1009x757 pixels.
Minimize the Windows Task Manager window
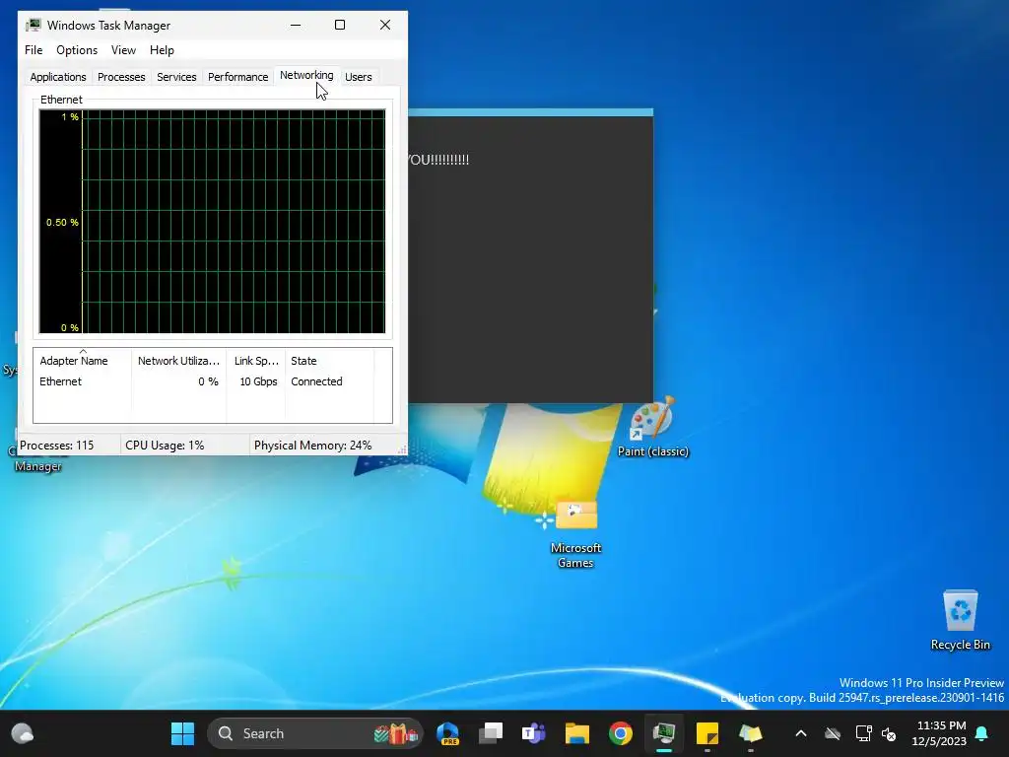(296, 25)
